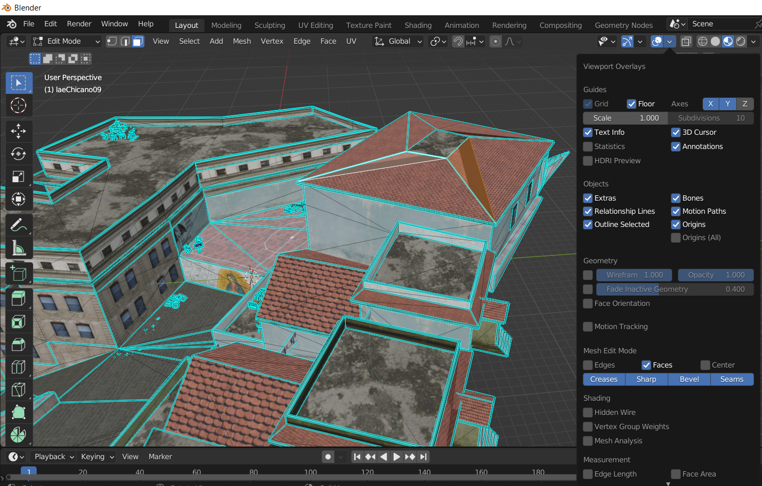Select the Move tool in the toolbar
Screen dimensions: 762x486
pos(18,131)
